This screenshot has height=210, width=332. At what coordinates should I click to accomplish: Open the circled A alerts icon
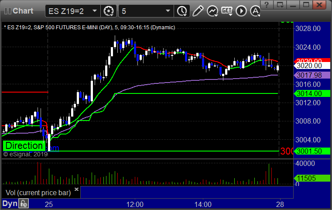[255, 11]
